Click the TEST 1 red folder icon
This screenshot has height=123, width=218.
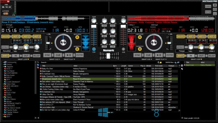5,69
